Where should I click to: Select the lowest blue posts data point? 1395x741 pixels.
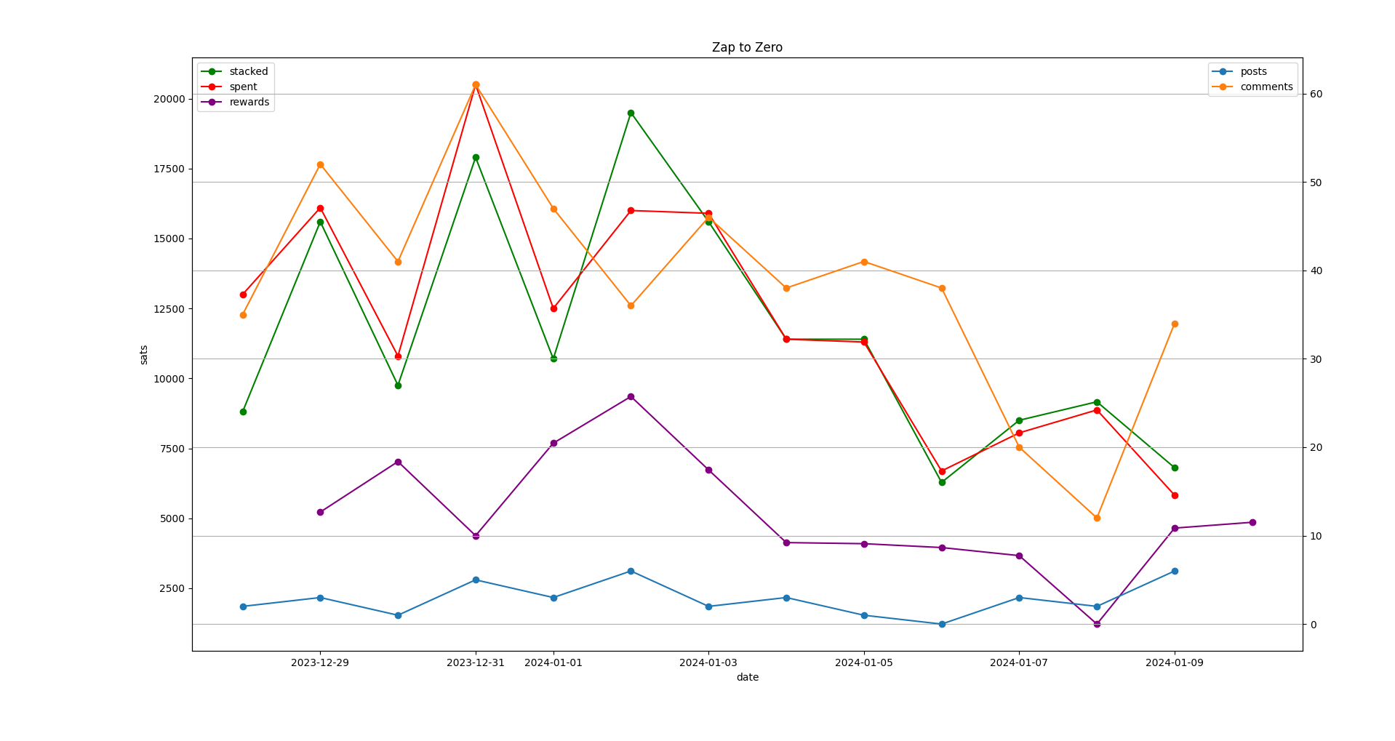[x=942, y=624]
